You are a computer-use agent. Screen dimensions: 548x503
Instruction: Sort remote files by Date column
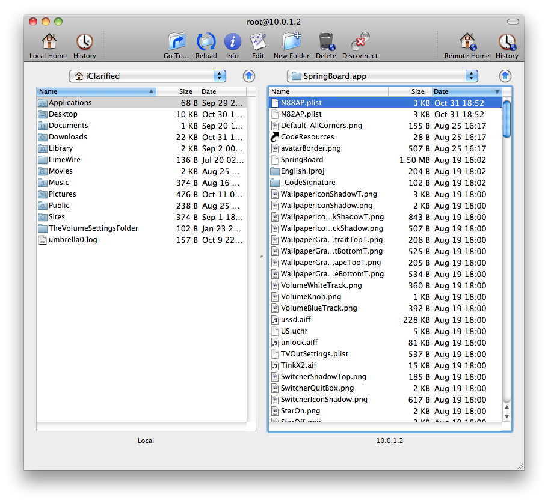466,91
